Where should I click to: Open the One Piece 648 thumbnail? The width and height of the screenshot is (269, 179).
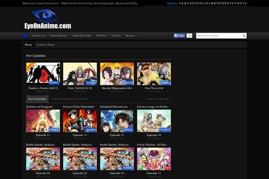154,74
